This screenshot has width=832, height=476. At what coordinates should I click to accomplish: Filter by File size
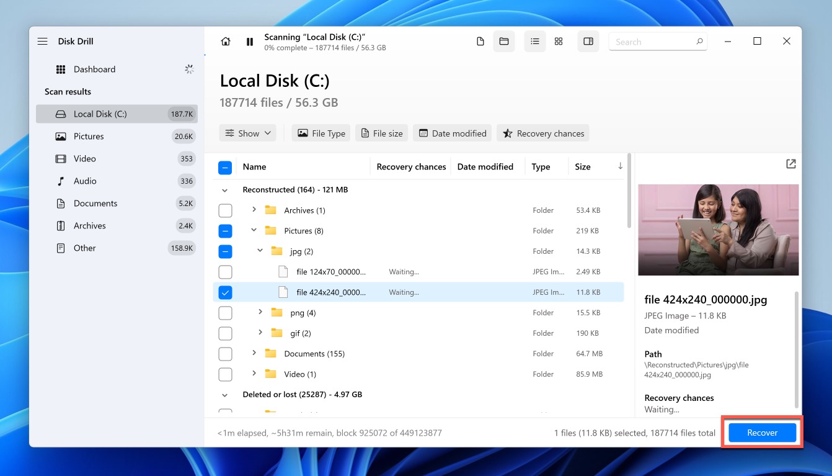[381, 133]
